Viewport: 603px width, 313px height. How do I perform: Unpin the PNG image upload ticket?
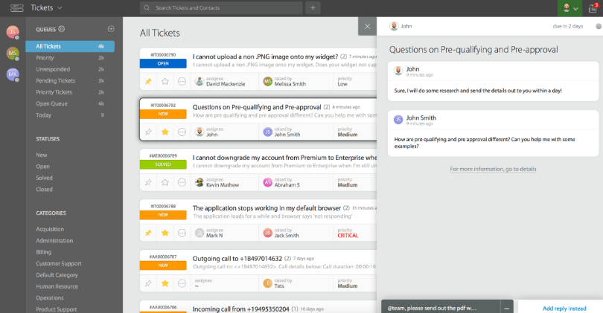tap(148, 82)
